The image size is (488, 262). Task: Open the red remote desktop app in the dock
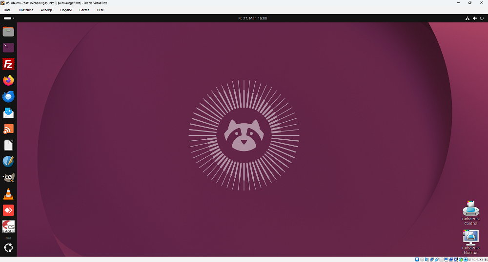8,210
